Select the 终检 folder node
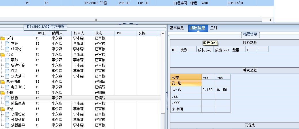This screenshot has width=299, height=129. coord(10,109)
